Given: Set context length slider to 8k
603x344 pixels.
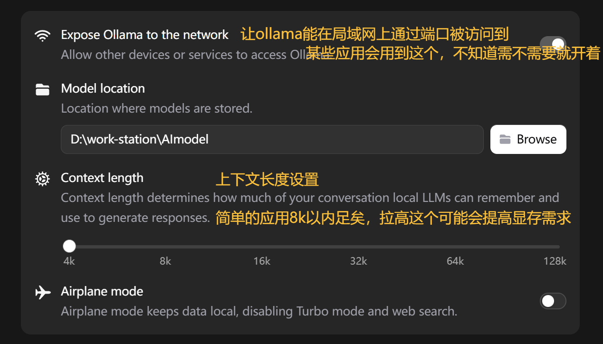Looking at the screenshot, I should [165, 247].
